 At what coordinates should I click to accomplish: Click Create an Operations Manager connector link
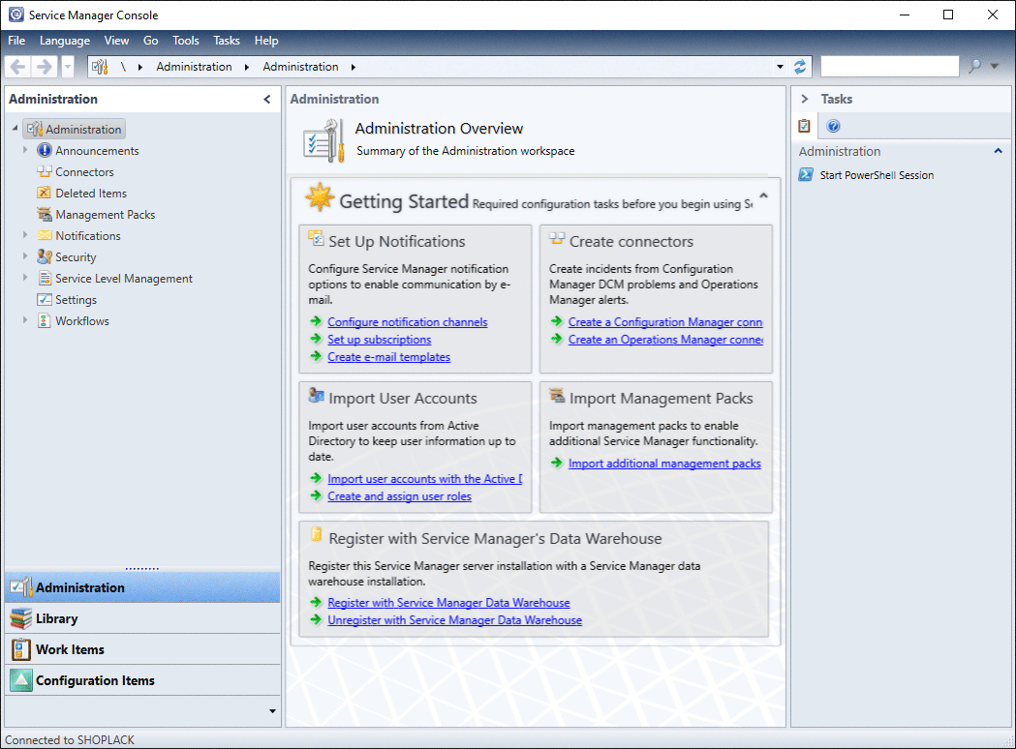pos(665,340)
